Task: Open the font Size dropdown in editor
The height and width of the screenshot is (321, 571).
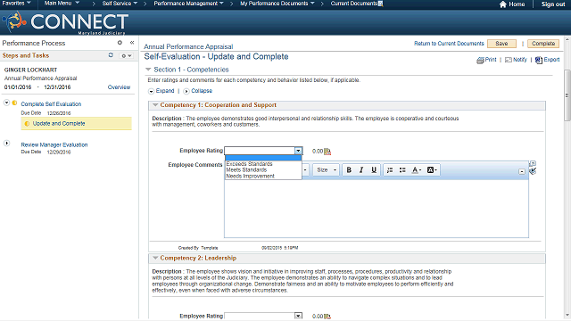Action: click(x=327, y=170)
